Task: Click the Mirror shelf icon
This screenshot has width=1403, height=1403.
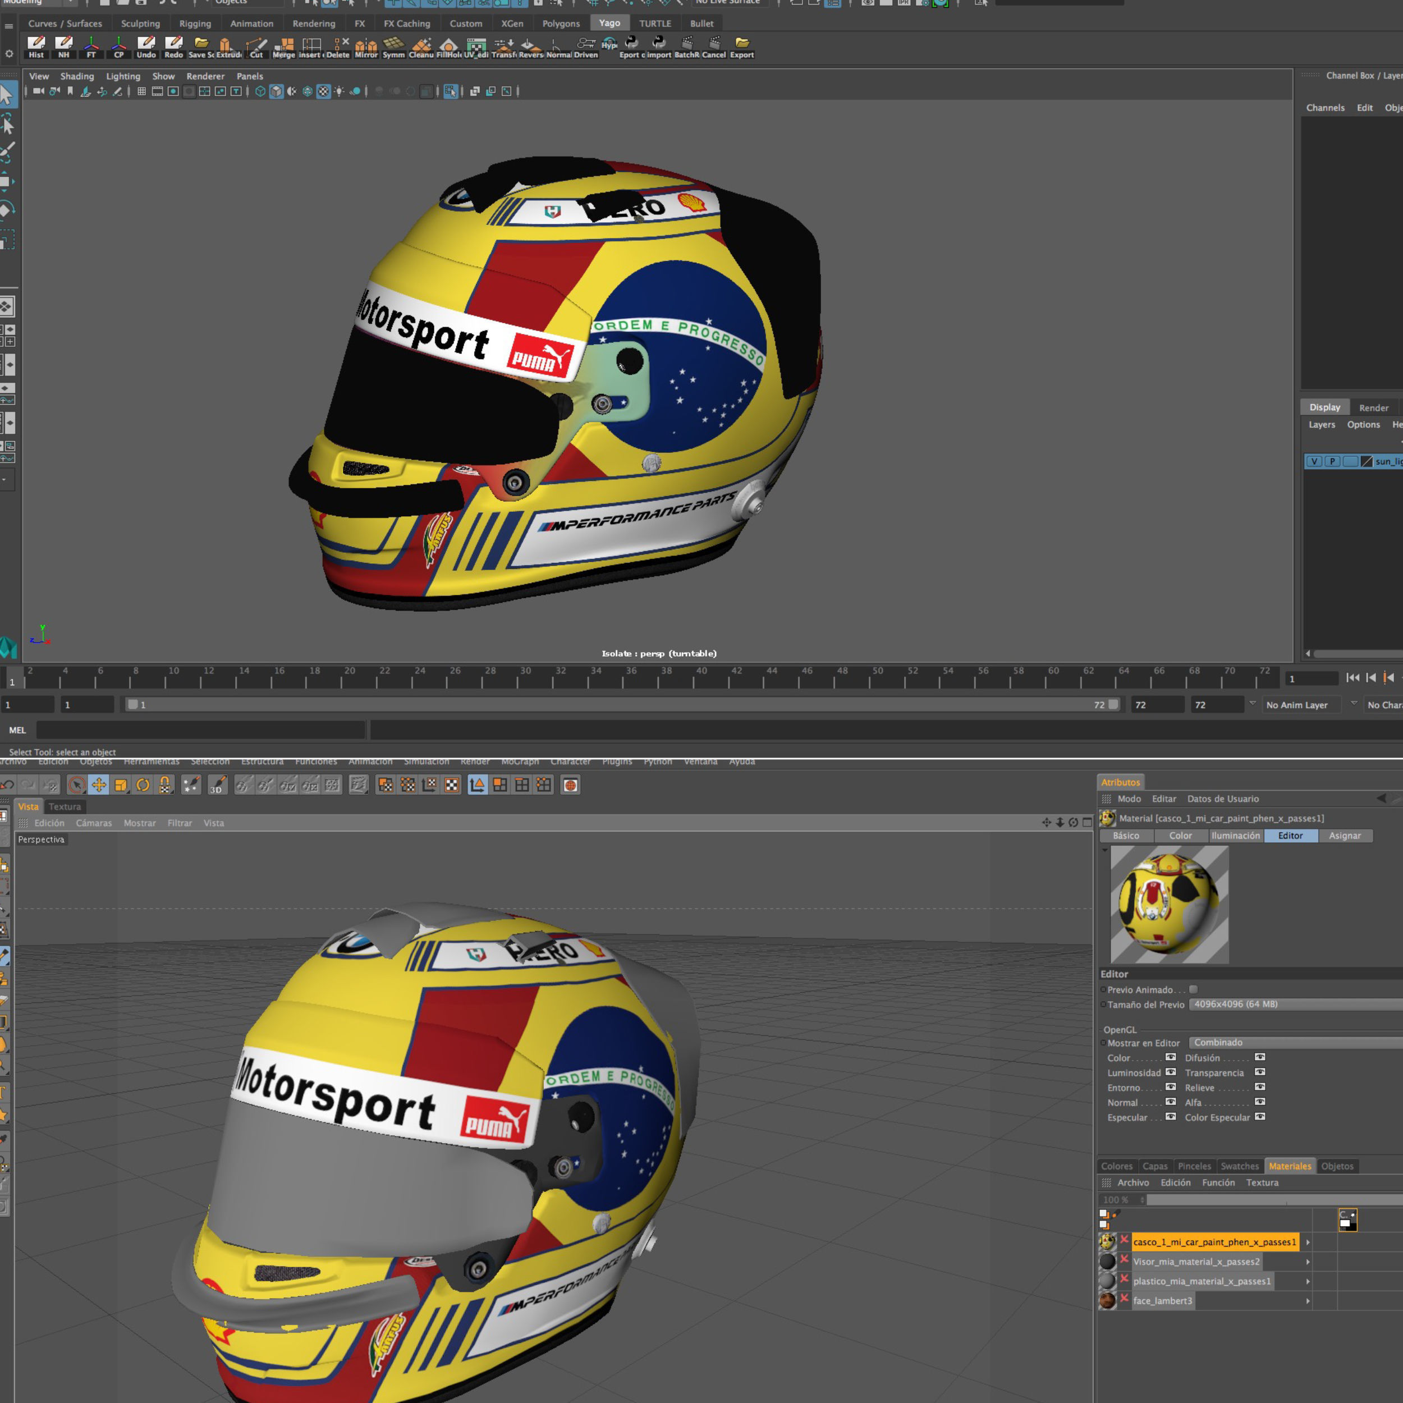Action: tap(366, 47)
